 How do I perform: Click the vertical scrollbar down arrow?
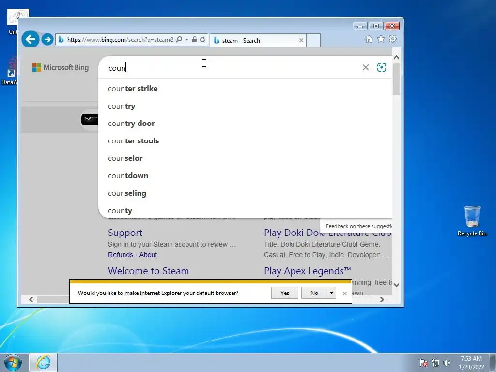pyautogui.click(x=396, y=285)
